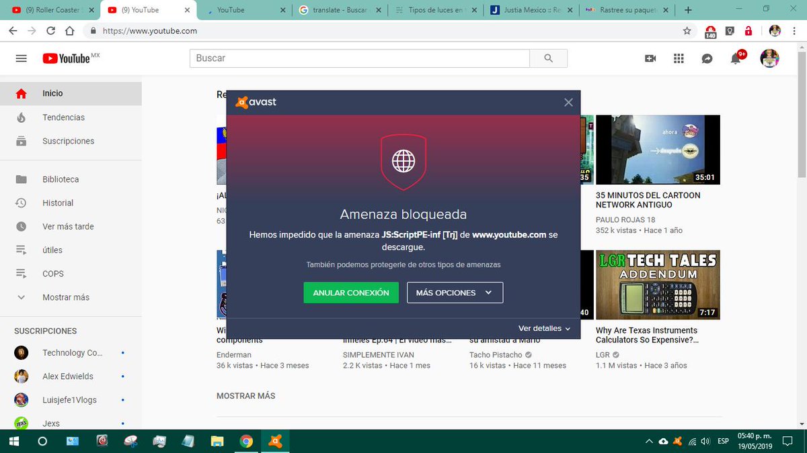Open the LGR Tech Tales thumbnail
The image size is (807, 453).
(658, 285)
